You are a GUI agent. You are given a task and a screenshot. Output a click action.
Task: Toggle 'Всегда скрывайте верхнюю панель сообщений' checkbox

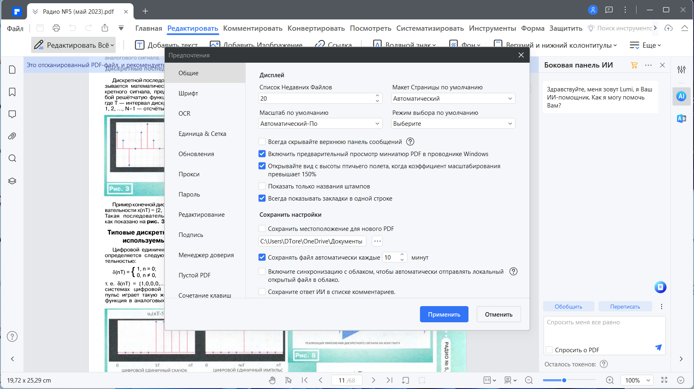coord(262,142)
